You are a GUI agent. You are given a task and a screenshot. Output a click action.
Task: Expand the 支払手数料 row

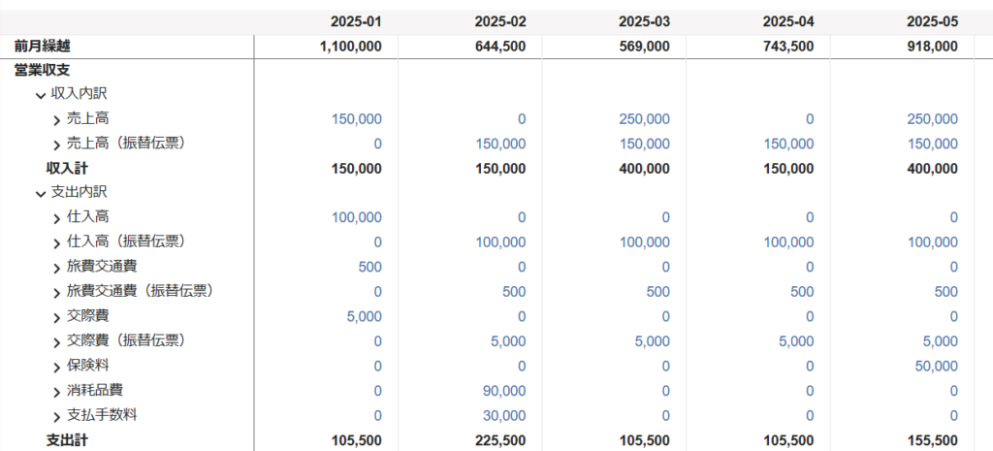point(57,415)
